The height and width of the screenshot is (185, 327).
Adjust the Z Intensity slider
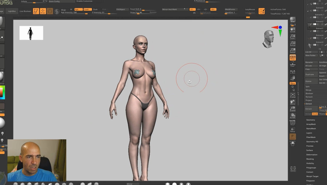(x=104, y=13)
